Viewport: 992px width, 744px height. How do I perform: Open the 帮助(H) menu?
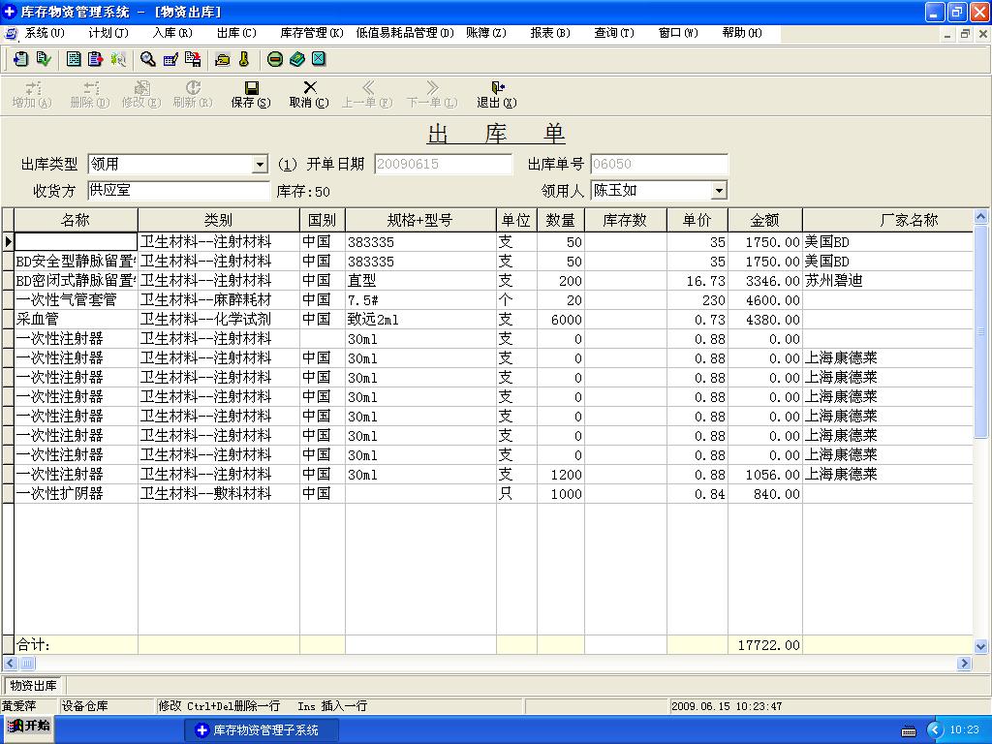[742, 33]
